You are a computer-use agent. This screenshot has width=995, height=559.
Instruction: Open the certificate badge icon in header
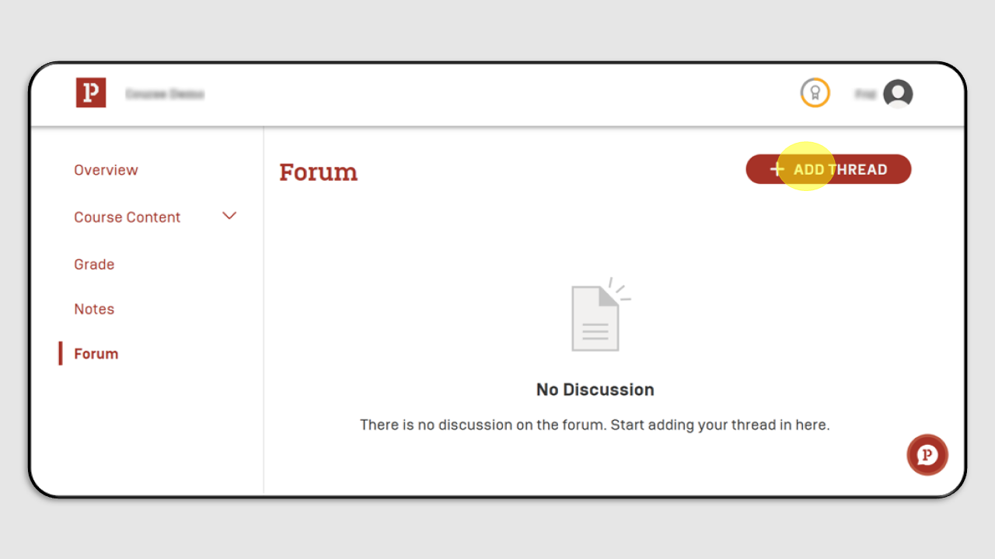[x=815, y=93]
